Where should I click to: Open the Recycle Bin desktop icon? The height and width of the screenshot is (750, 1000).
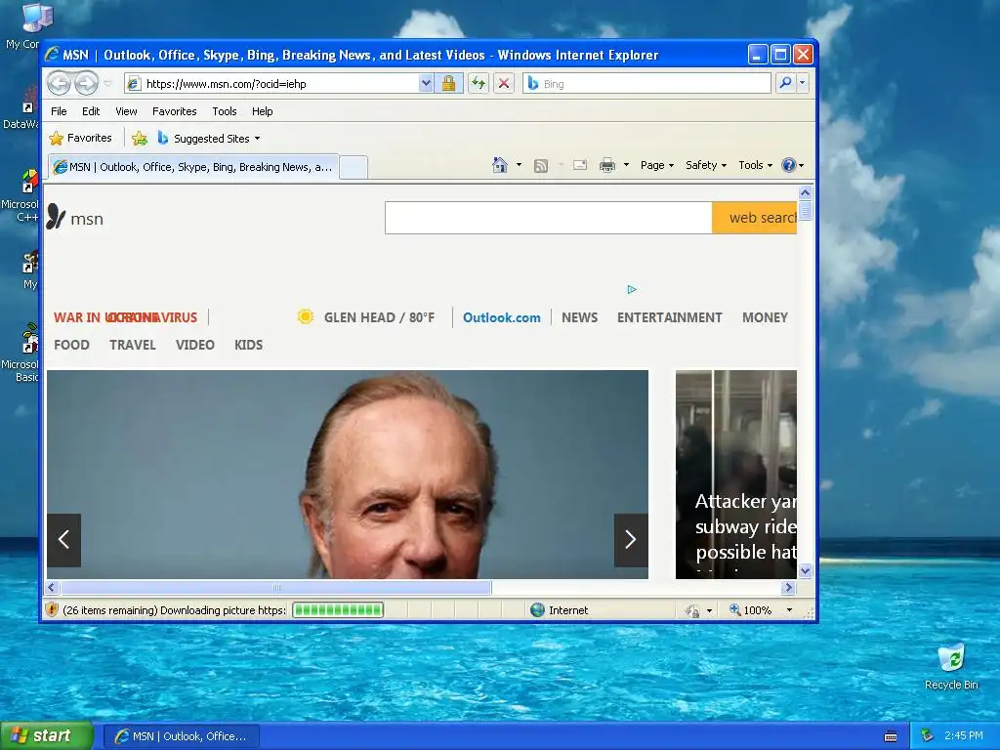click(951, 667)
